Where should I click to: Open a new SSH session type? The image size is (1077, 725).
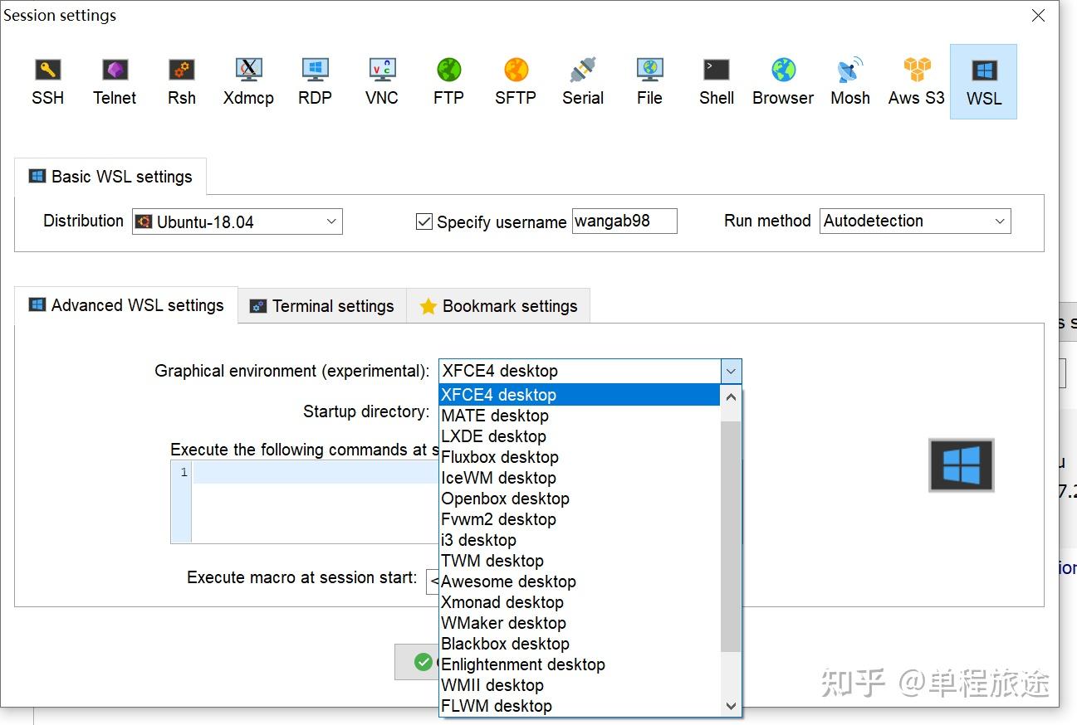pos(47,80)
